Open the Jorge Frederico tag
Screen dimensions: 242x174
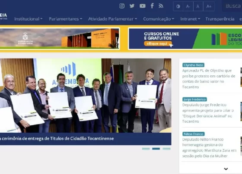pos(194,99)
